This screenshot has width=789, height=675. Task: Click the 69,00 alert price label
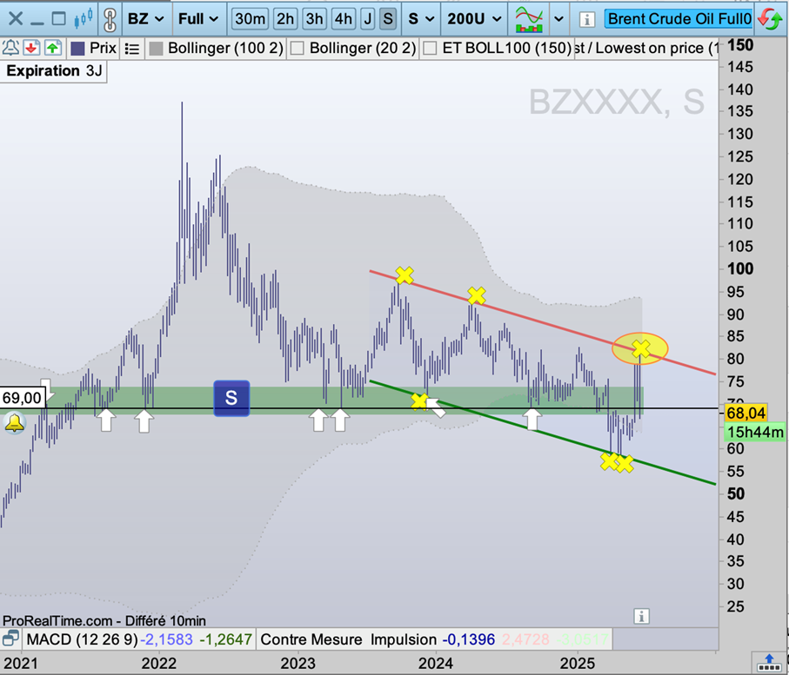pos(22,398)
